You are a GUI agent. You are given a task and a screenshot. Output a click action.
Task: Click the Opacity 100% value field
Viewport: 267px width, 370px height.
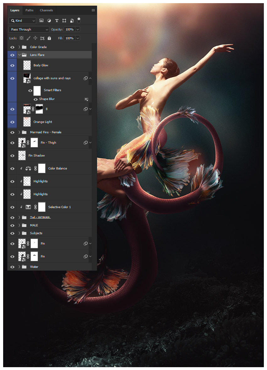pyautogui.click(x=70, y=29)
